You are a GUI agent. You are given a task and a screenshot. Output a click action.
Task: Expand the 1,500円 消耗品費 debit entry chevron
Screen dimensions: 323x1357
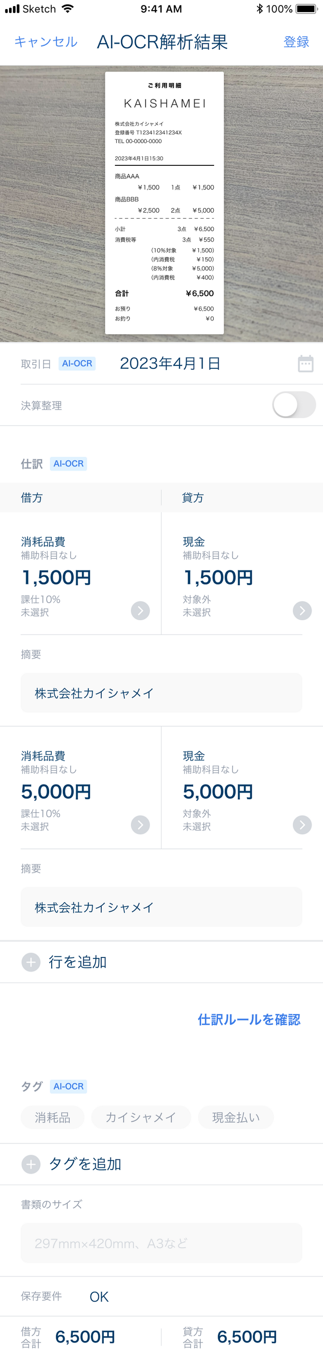click(140, 611)
